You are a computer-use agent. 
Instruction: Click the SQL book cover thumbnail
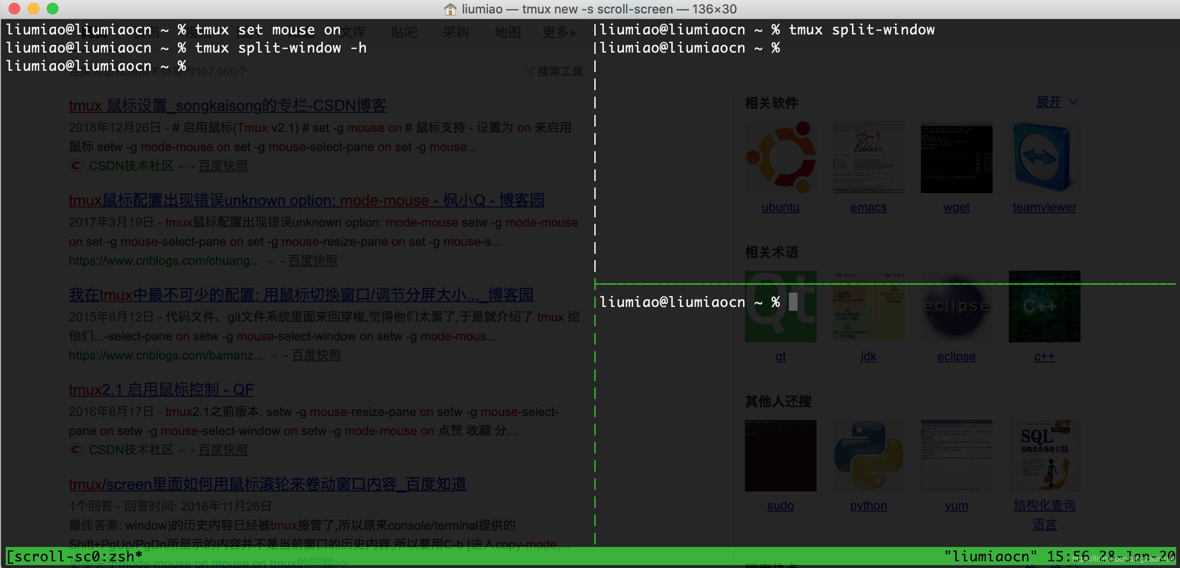[x=1045, y=456]
